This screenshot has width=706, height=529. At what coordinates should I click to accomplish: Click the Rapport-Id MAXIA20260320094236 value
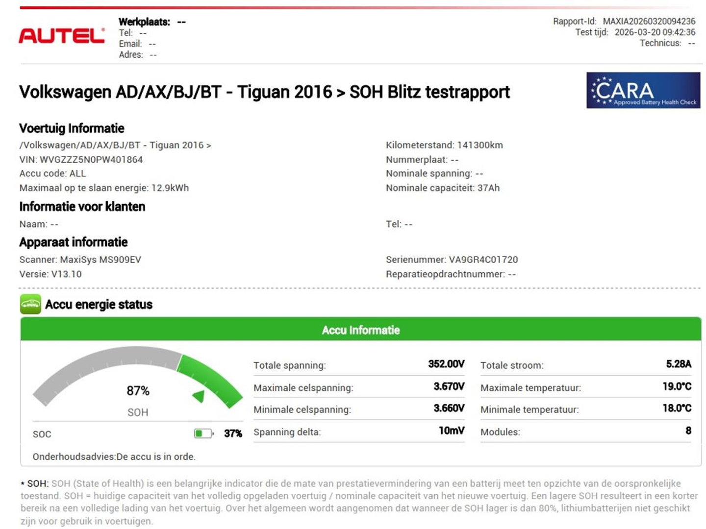point(648,22)
